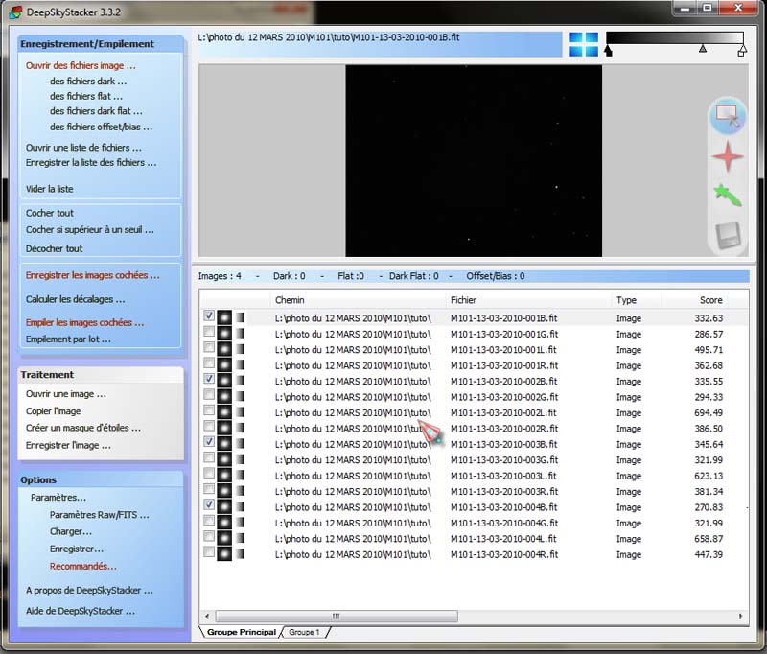Click 'Ouvrir des fichiers image ...' link

pos(81,66)
